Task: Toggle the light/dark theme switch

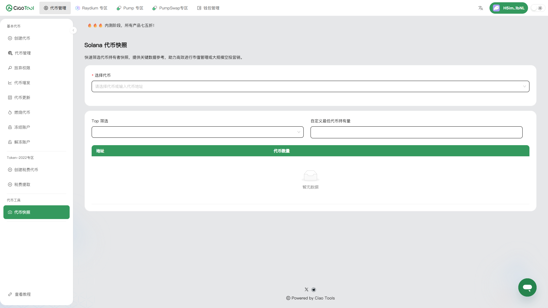Action: click(538, 8)
